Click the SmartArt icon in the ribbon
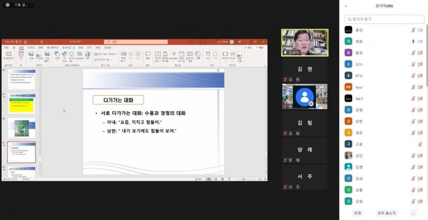The height and width of the screenshot is (220, 428). 79,55
